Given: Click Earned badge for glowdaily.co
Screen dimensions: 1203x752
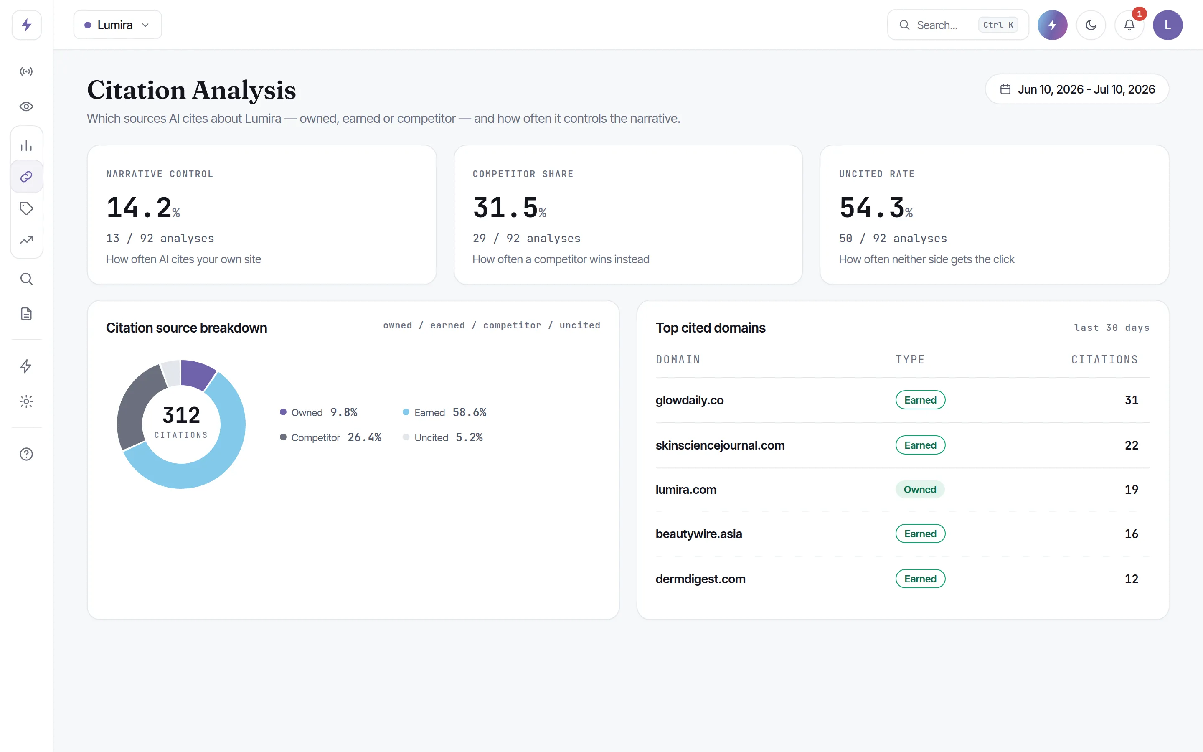Looking at the screenshot, I should [x=920, y=400].
